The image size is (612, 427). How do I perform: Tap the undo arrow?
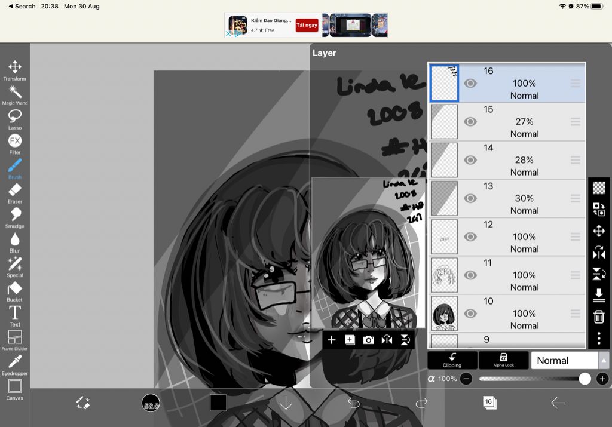[x=354, y=403]
